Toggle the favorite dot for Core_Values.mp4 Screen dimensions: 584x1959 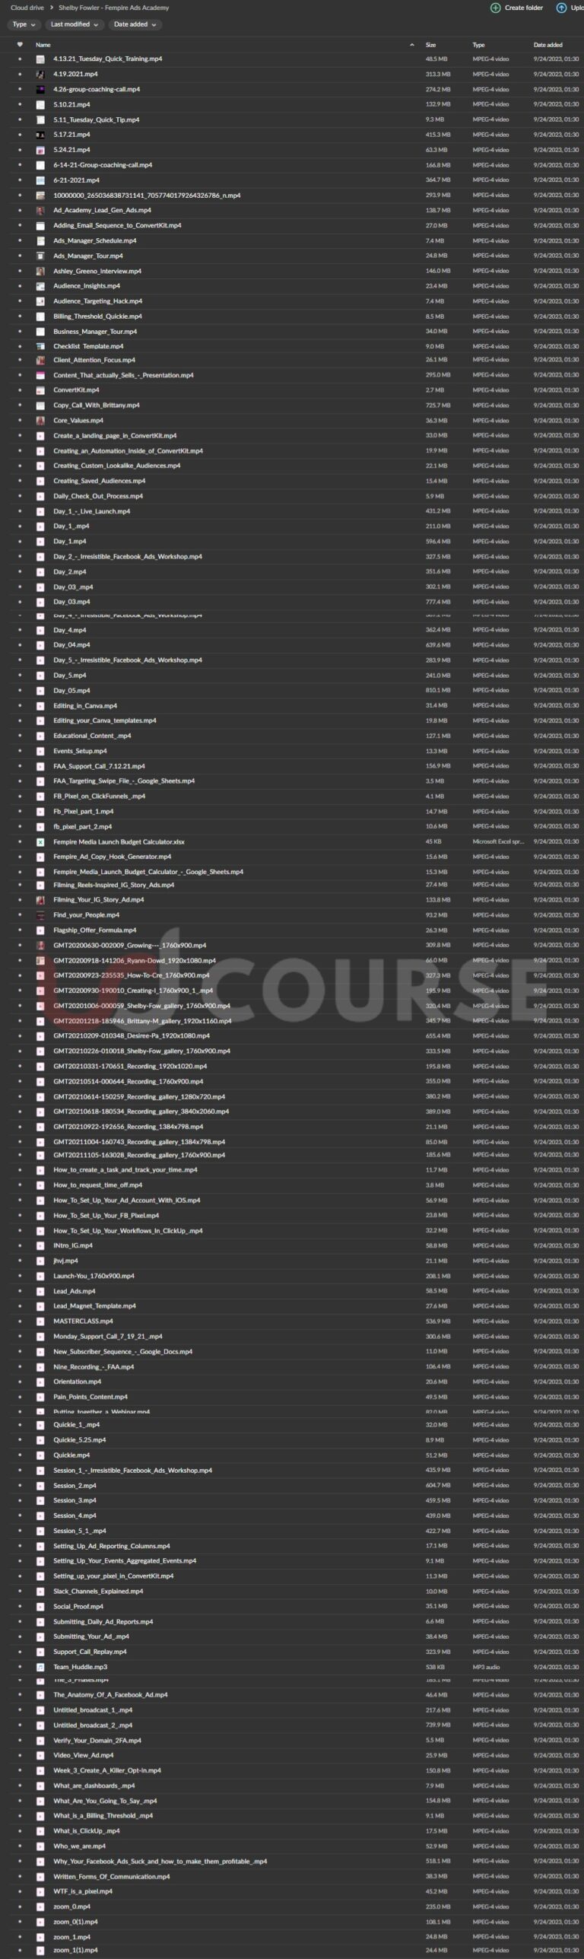pos(20,420)
